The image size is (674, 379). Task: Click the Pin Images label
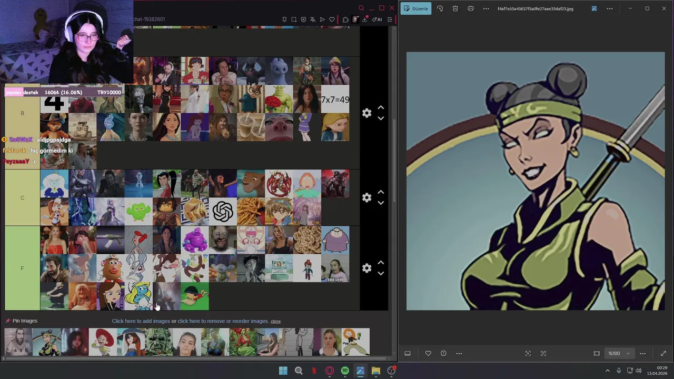point(25,321)
